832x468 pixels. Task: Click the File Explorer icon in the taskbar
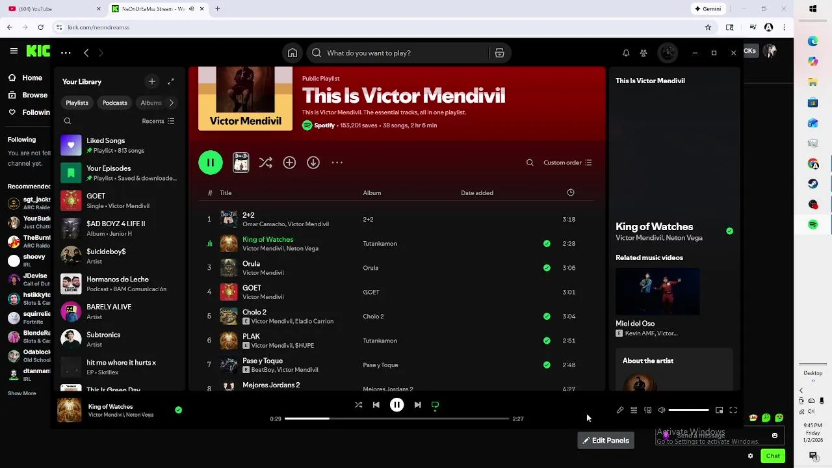pyautogui.click(x=813, y=83)
